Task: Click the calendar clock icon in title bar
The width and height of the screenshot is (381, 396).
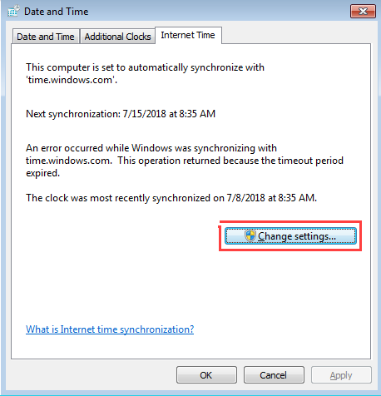Action: [x=13, y=11]
